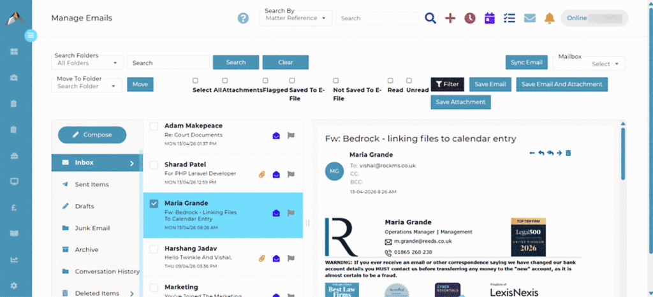Tick the Saved To E-File checkbox
The height and width of the screenshot is (297, 653).
(x=292, y=81)
